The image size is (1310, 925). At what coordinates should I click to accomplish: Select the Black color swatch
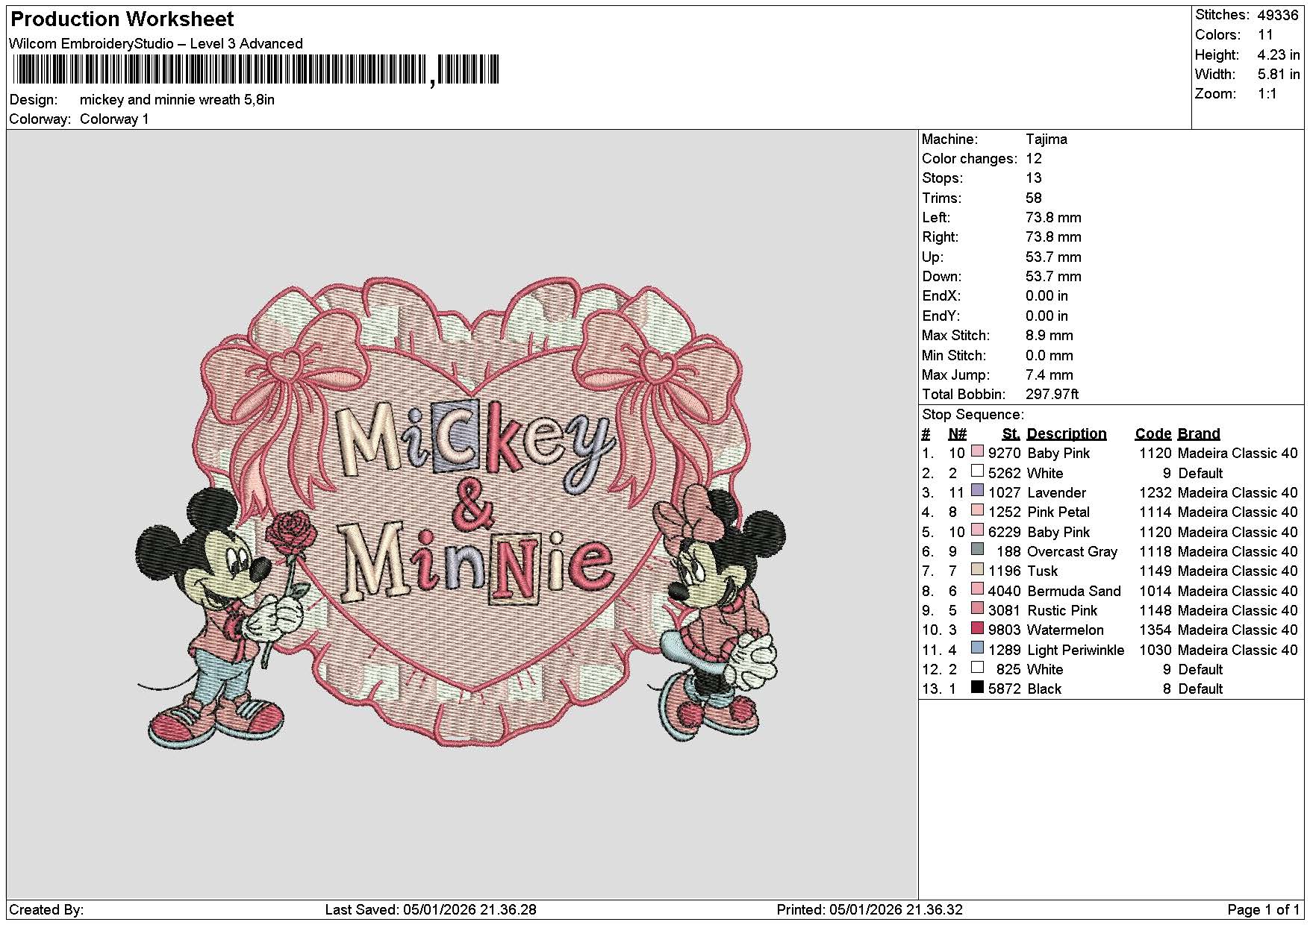tap(977, 687)
